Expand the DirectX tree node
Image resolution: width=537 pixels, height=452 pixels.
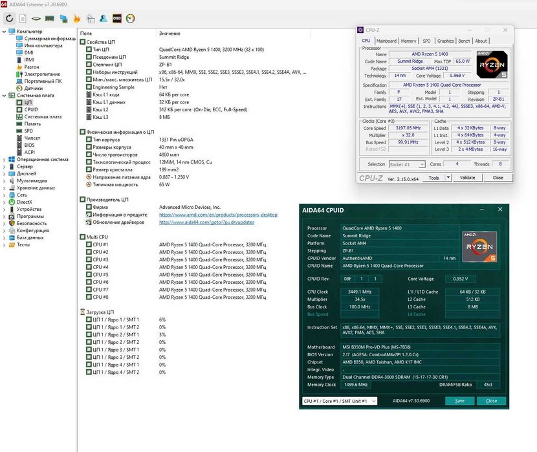(4, 202)
